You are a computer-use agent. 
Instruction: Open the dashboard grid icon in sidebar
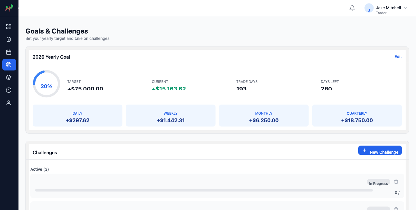pos(9,27)
